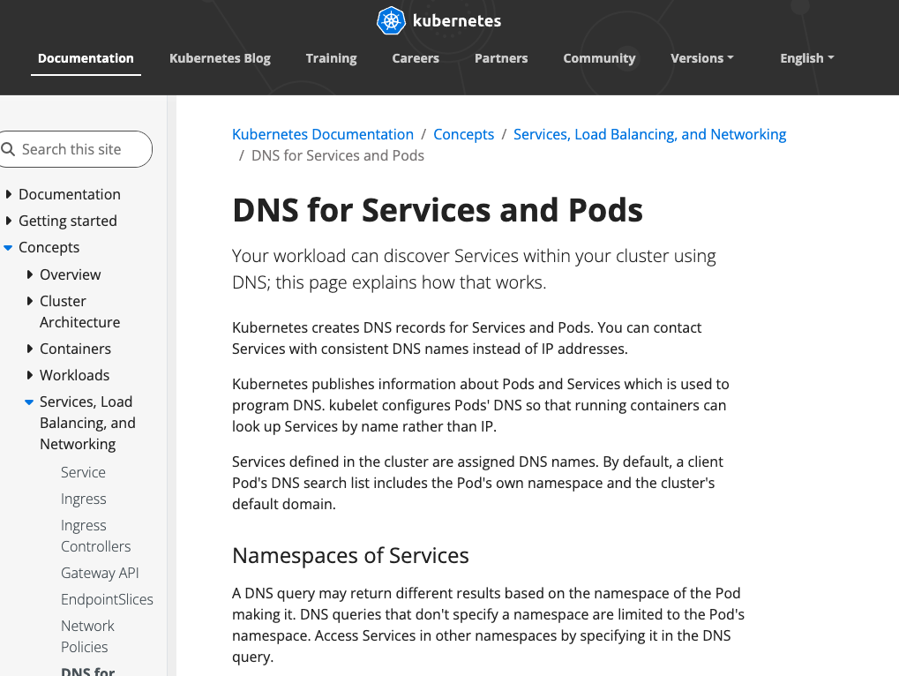Collapse the Concepts sidebar arrow

[x=8, y=248]
